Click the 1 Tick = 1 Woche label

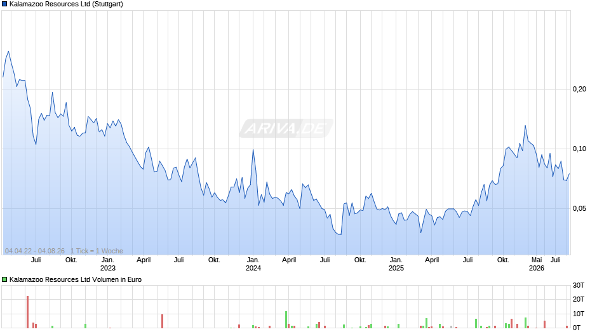tap(97, 251)
